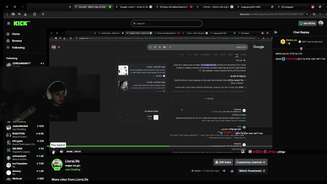Click the KICK logo
Viewport: 327px width, 184px height.
click(x=22, y=23)
